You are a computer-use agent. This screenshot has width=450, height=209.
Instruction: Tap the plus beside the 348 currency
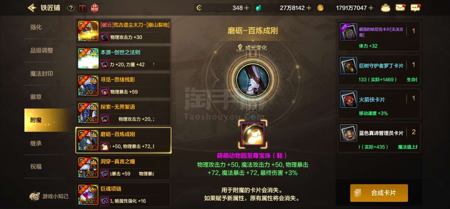point(247,8)
